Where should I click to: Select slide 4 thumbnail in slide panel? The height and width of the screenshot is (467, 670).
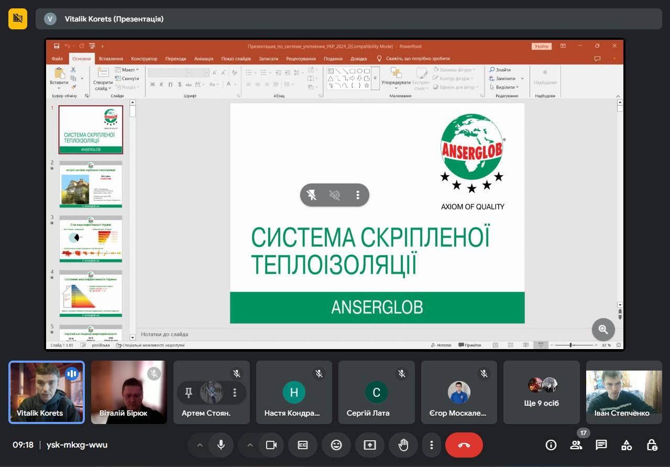(x=91, y=294)
